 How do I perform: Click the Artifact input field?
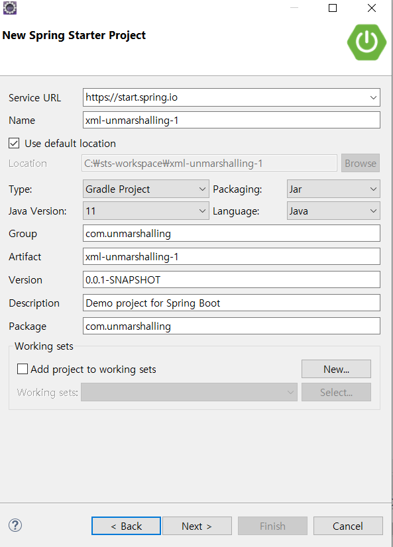click(231, 256)
